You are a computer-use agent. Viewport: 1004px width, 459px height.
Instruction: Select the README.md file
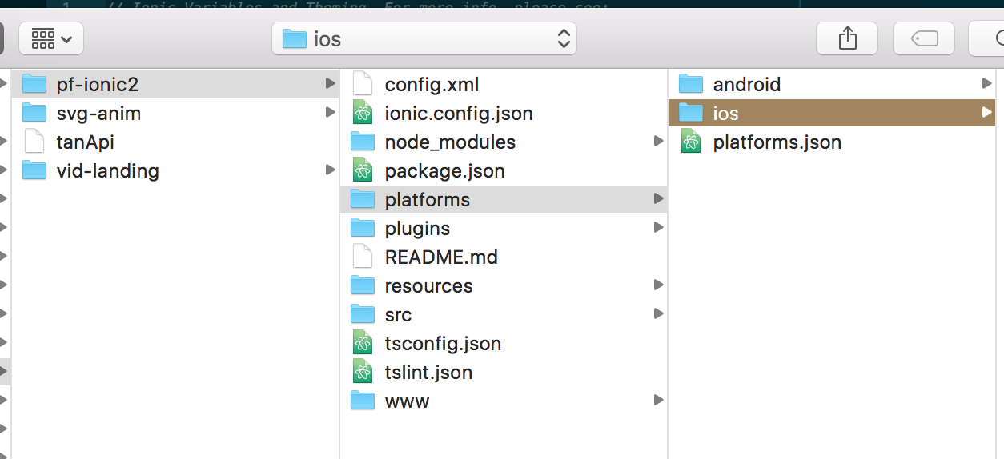(x=441, y=257)
